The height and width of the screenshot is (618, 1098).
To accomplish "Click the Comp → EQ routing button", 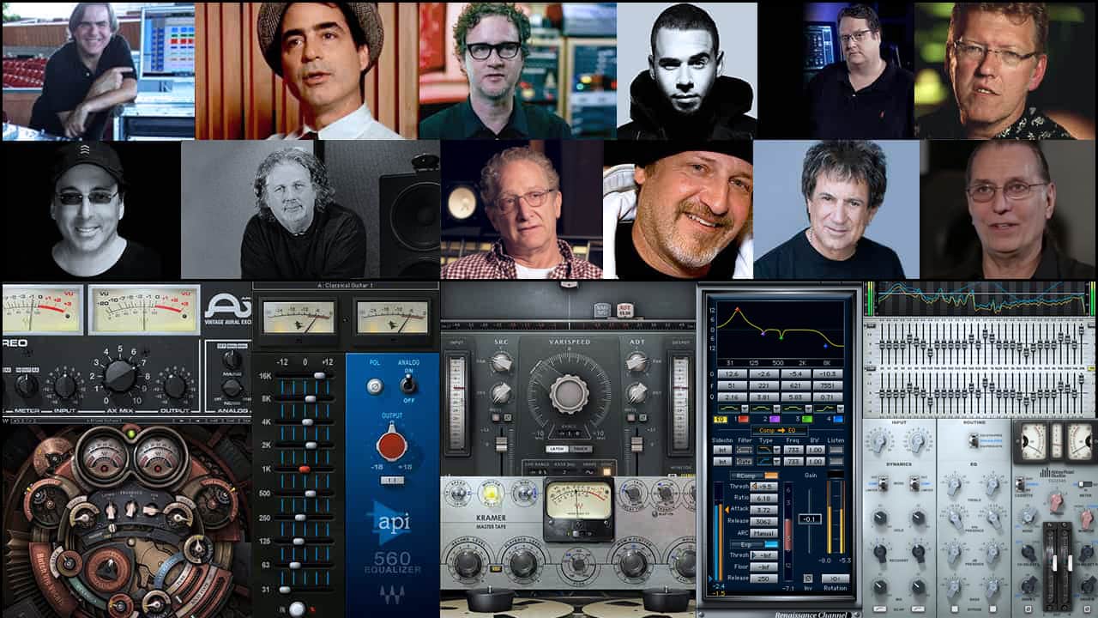I will pyautogui.click(x=779, y=431).
